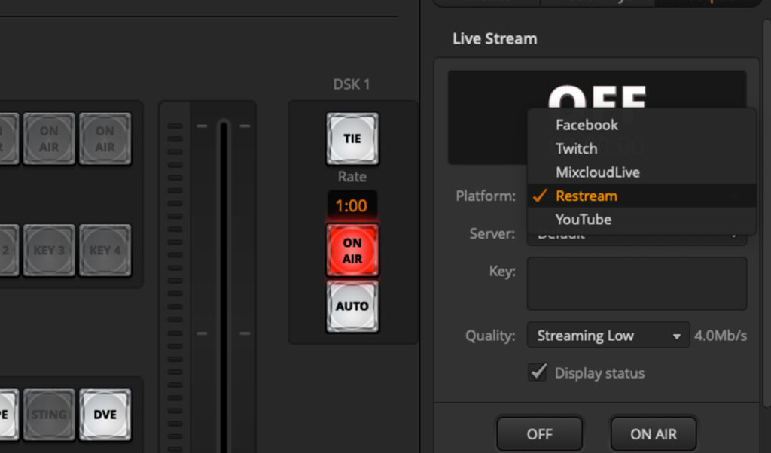Edit the DSK 1 rate value 1:00
Screen dimensions: 771x453
tap(352, 205)
